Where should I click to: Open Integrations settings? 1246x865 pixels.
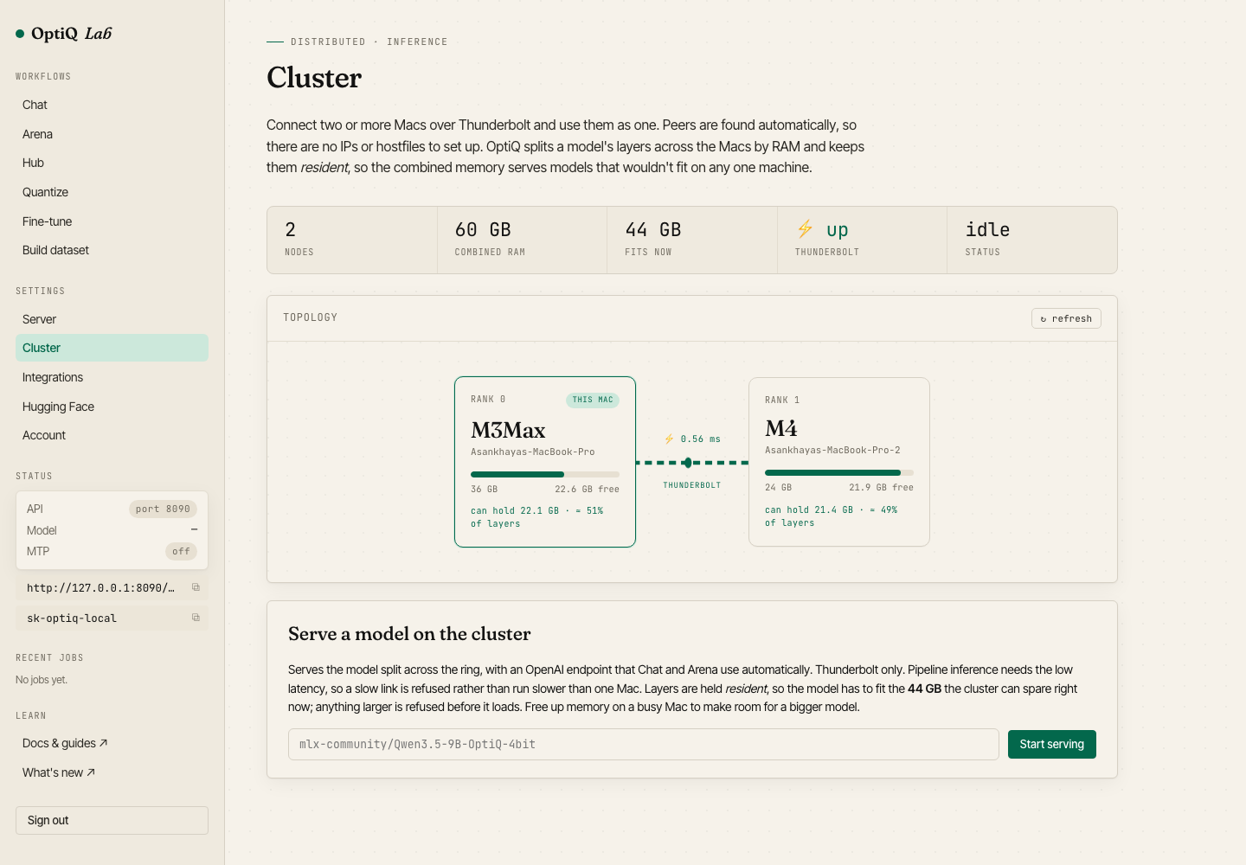tap(112, 377)
